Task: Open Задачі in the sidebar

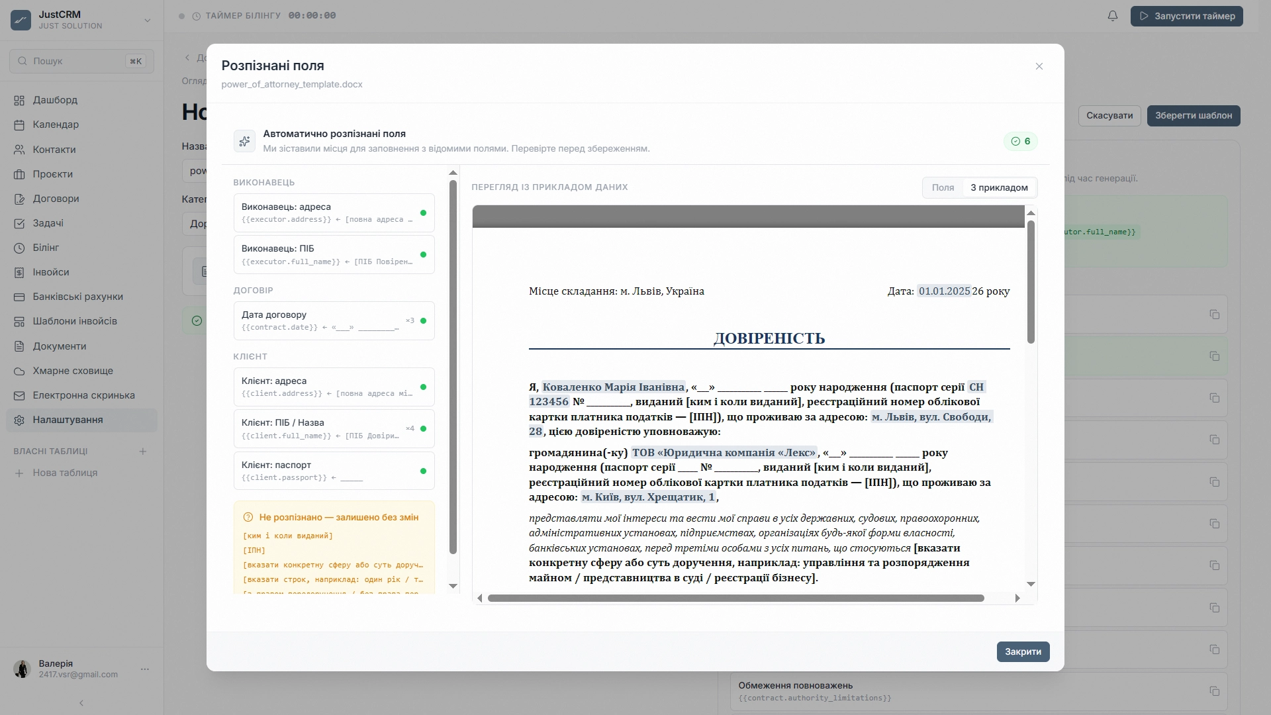Action: (81, 223)
